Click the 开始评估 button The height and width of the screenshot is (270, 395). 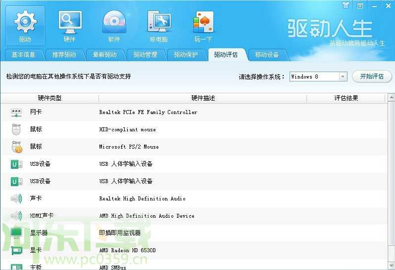coord(372,77)
